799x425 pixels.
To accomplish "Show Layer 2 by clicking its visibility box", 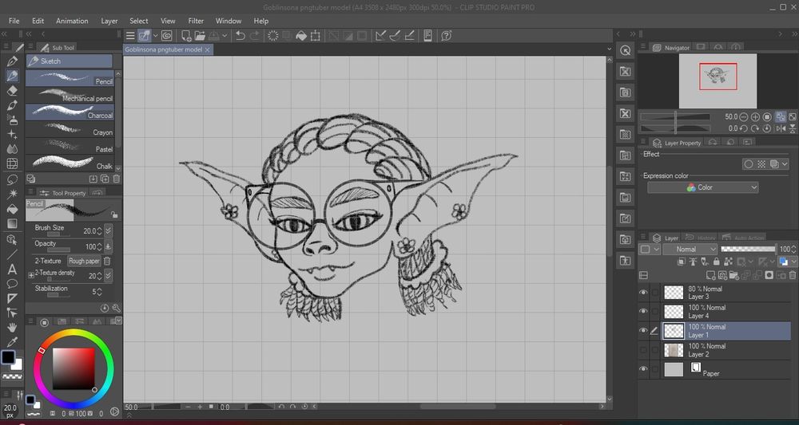I will pos(643,350).
